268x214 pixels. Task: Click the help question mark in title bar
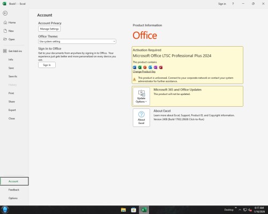coord(233,4)
